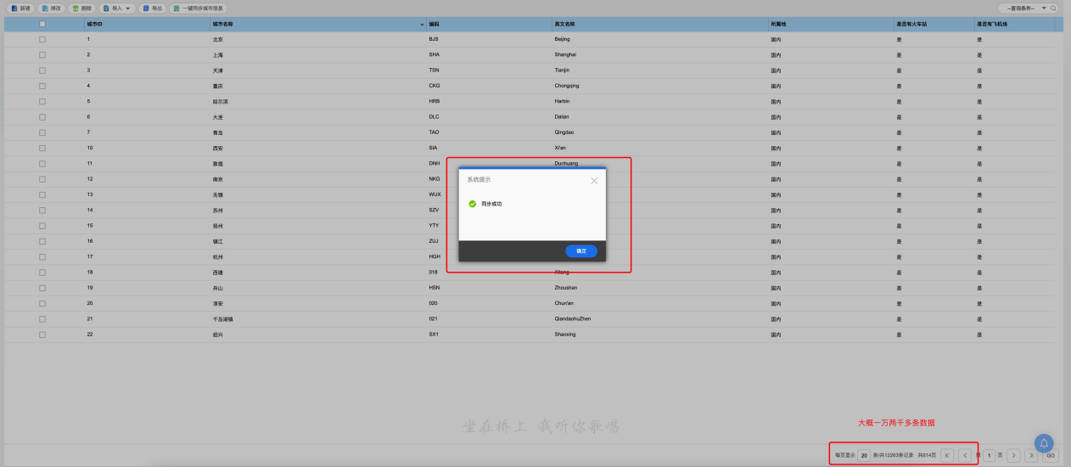
Task: Sort by the 编码 column header
Action: click(434, 24)
